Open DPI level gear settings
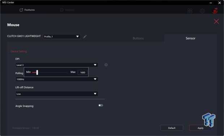 (106, 65)
